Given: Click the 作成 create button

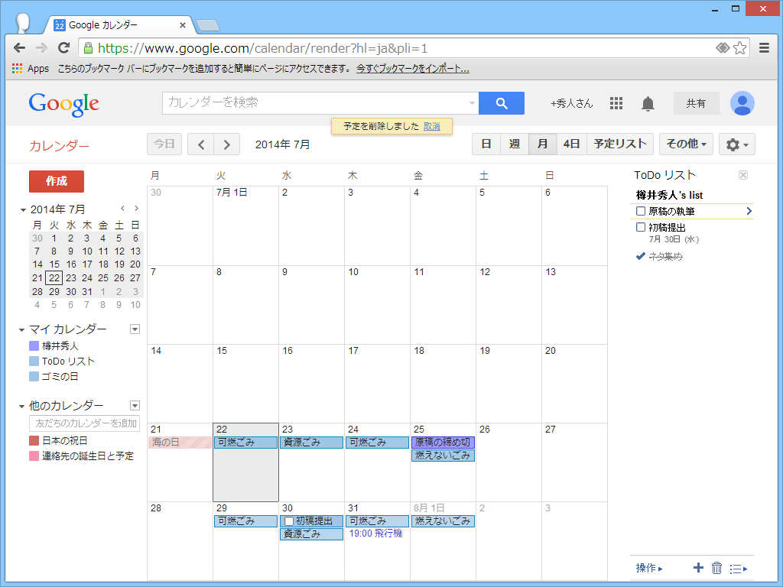Looking at the screenshot, I should tap(57, 181).
